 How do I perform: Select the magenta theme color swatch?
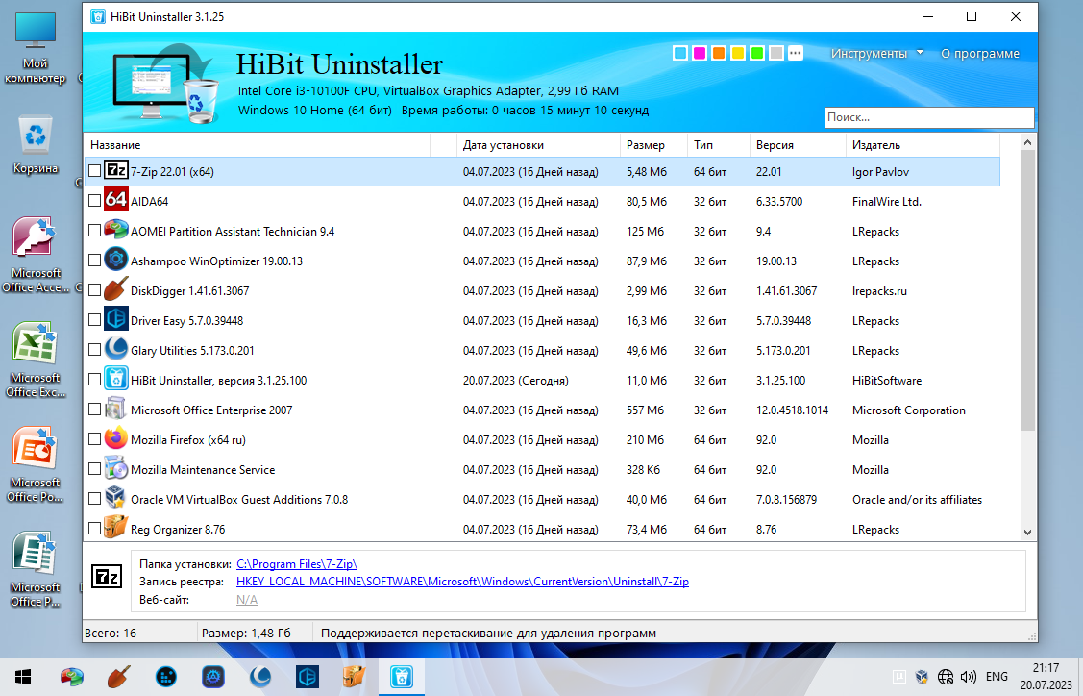(700, 53)
